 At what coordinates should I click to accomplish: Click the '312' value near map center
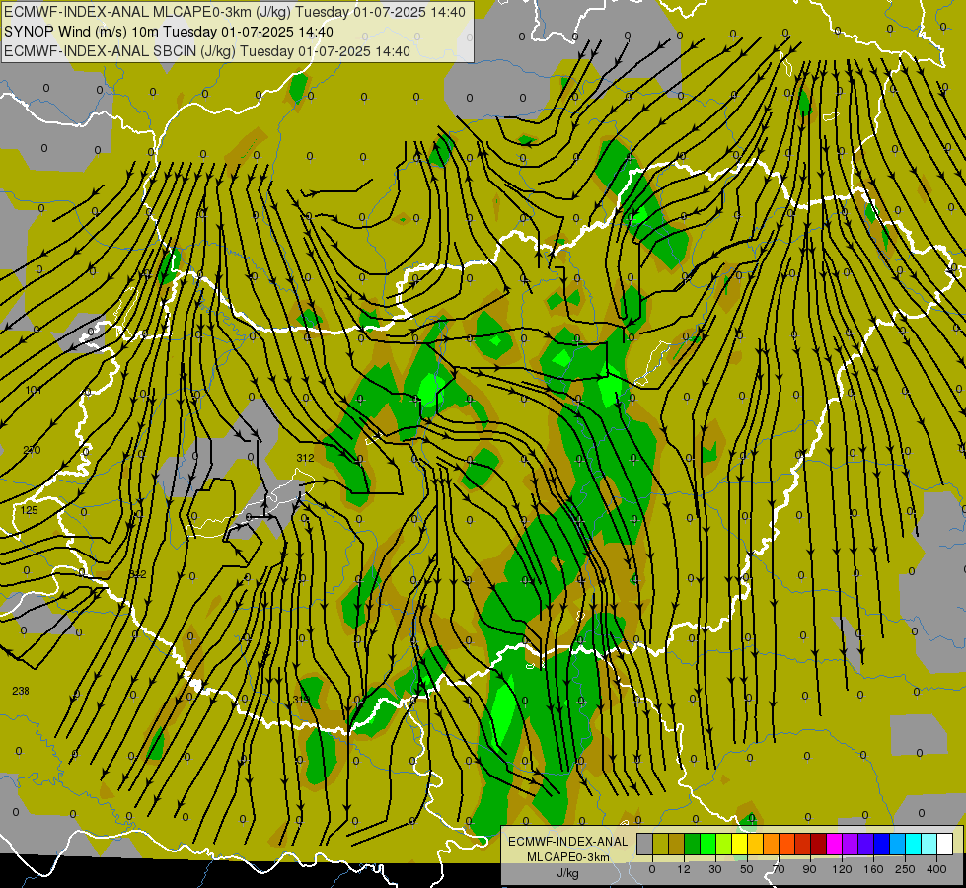point(305,458)
